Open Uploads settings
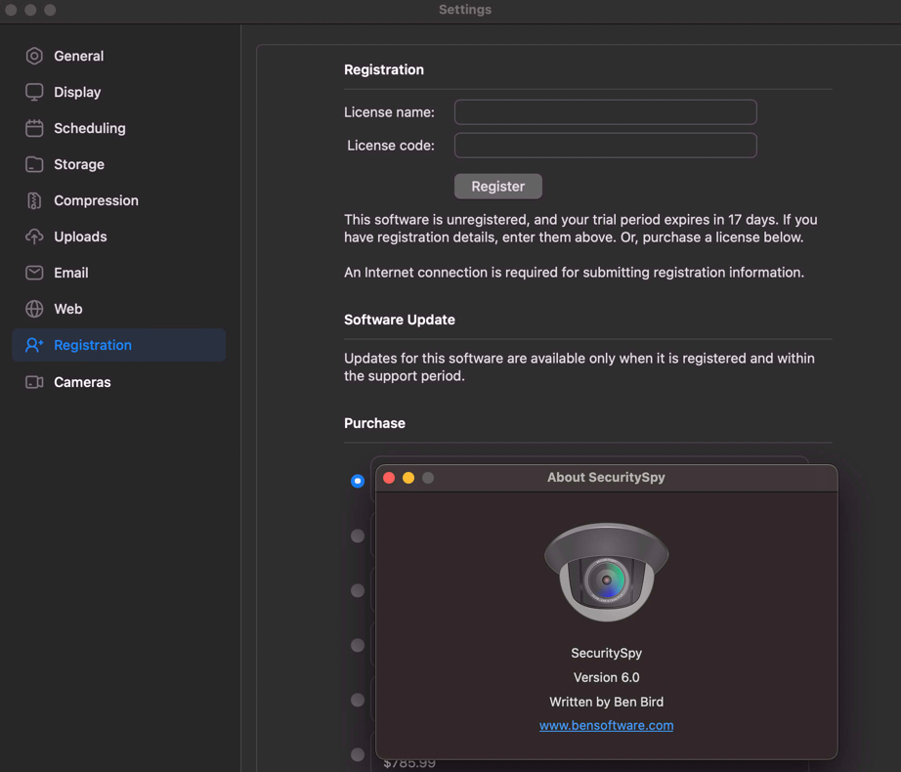The height and width of the screenshot is (772, 901). click(x=80, y=236)
